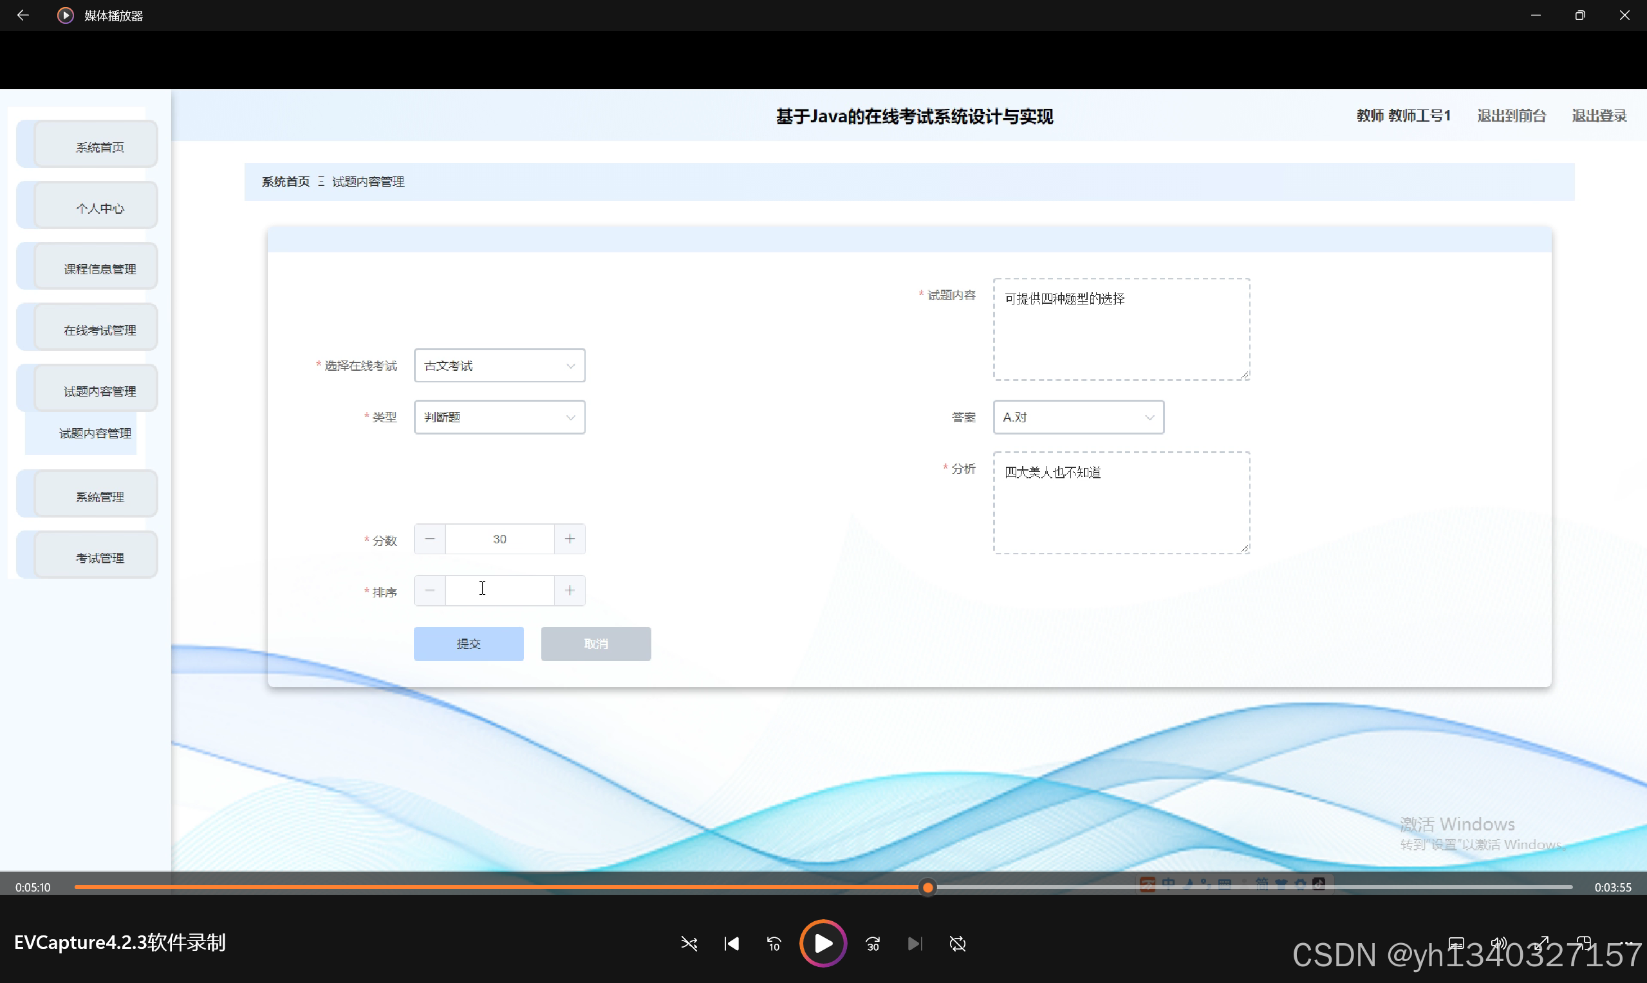This screenshot has height=983, width=1647.
Task: Click into the 排序 number input field
Action: [499, 590]
